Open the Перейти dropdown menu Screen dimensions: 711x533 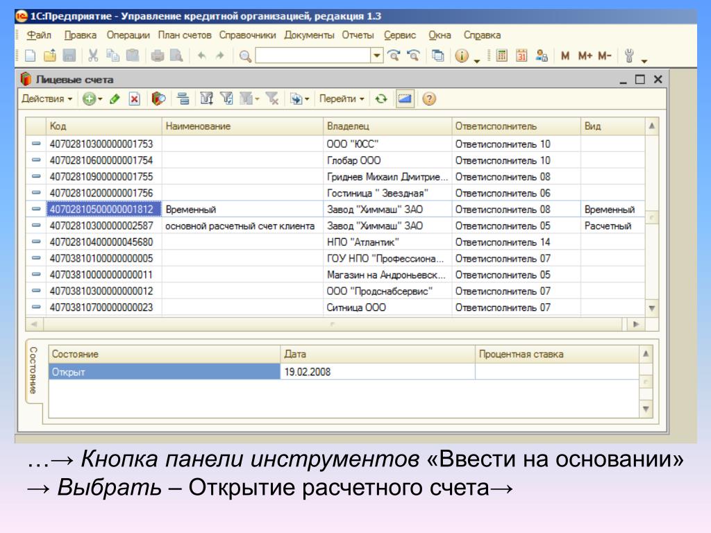(342, 99)
